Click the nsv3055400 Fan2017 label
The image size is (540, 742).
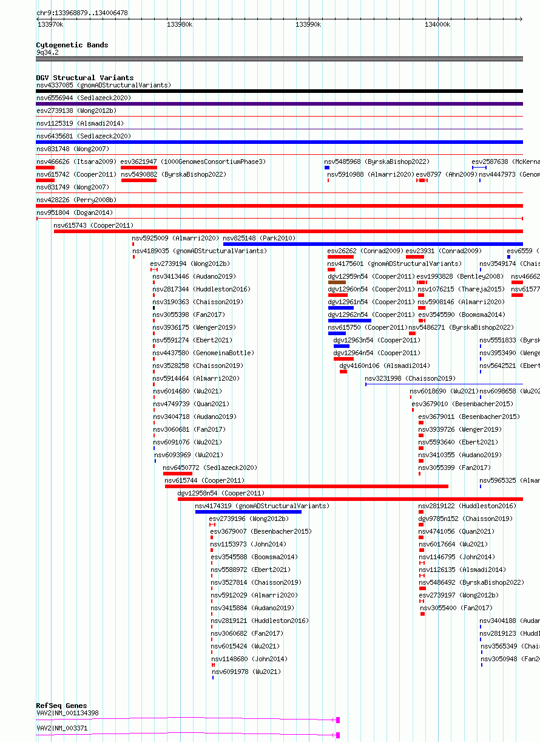[457, 608]
